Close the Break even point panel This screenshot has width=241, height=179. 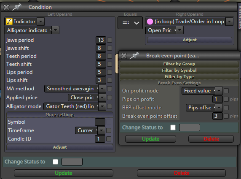tap(124, 56)
